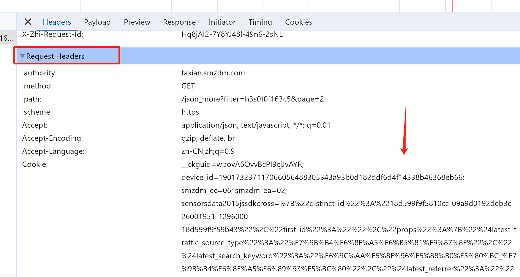Select the cookie line starting 18d599f9f59b43
The height and width of the screenshot is (277, 520).
(x=349, y=230)
